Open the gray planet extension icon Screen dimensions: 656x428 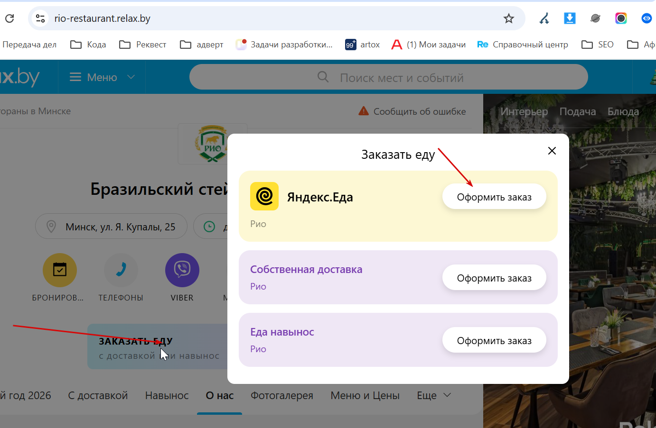595,18
